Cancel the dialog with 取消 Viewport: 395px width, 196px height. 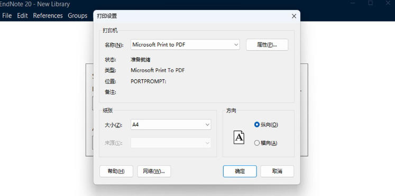pyautogui.click(x=277, y=171)
